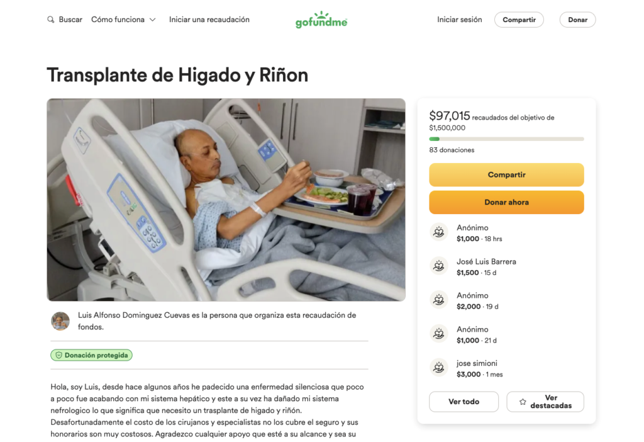Click the orange Donar ahora button

[x=506, y=202]
